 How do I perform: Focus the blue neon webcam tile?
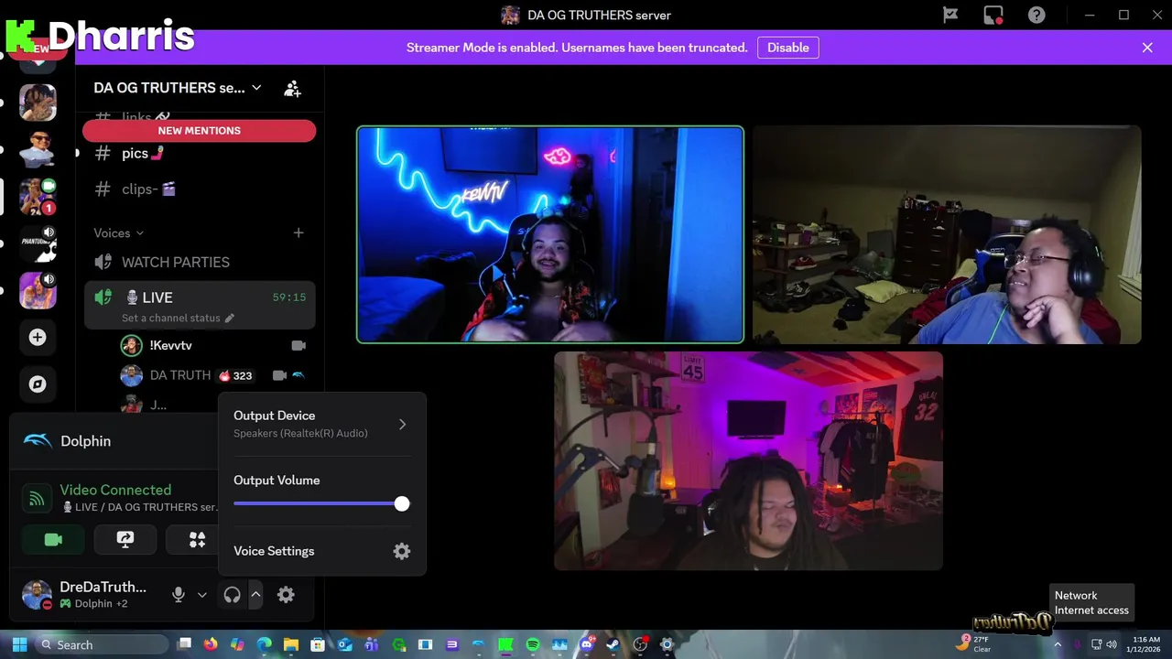[x=549, y=234]
